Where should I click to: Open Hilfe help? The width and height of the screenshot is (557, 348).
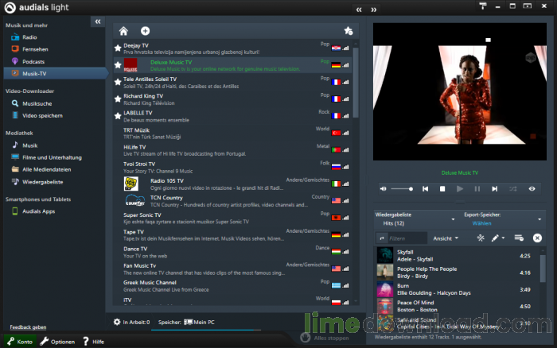click(93, 342)
